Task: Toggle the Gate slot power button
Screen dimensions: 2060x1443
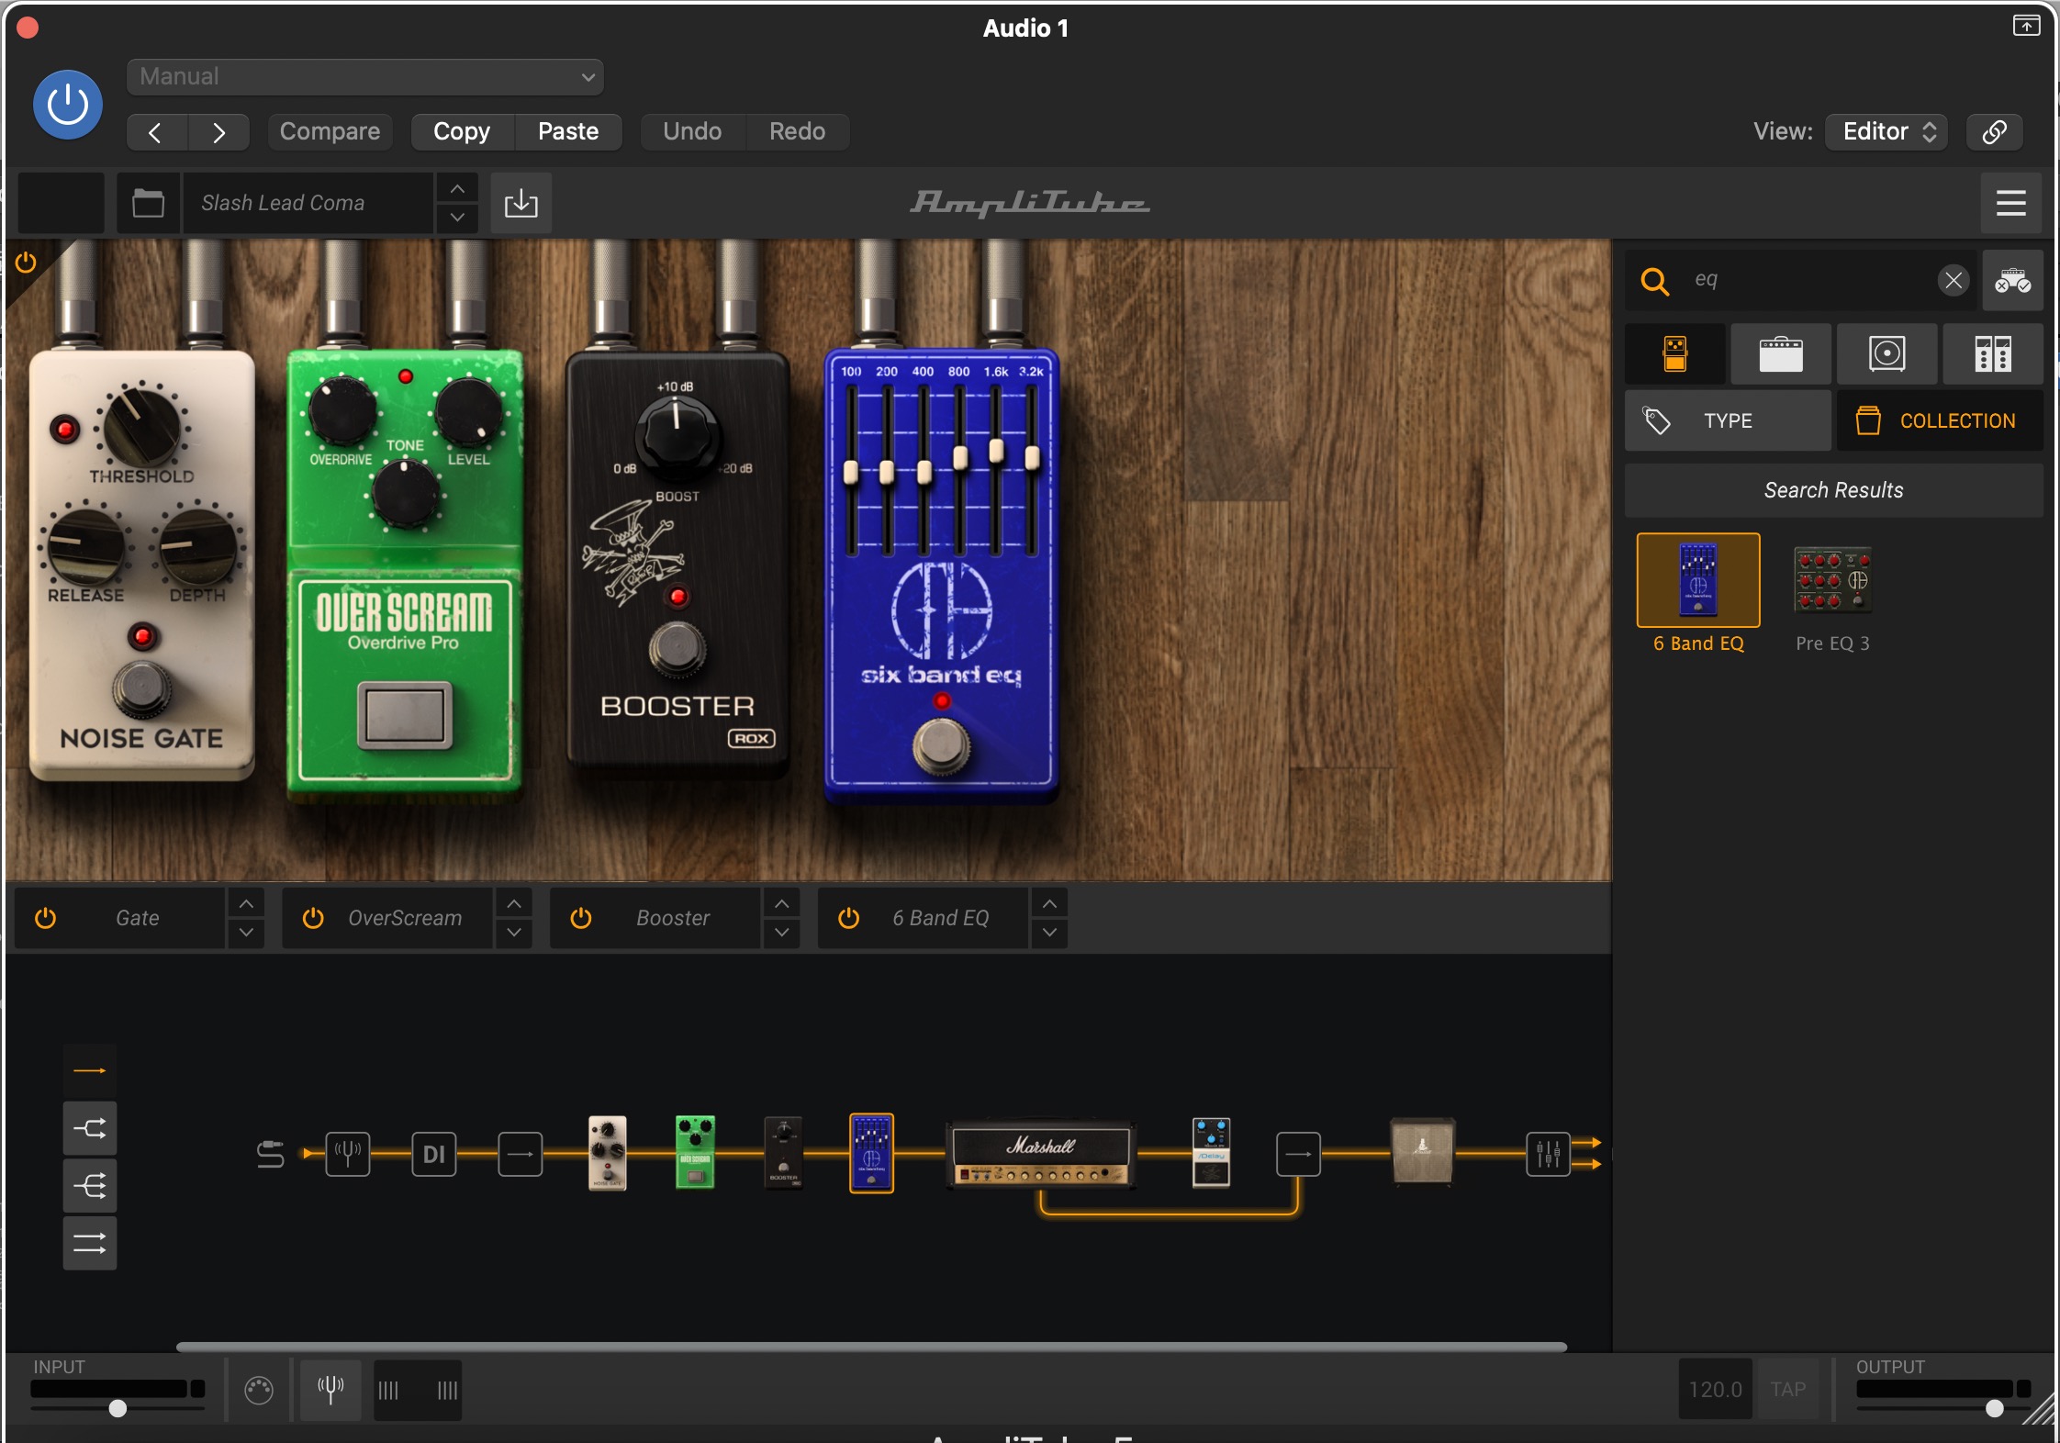Action: pos(45,918)
